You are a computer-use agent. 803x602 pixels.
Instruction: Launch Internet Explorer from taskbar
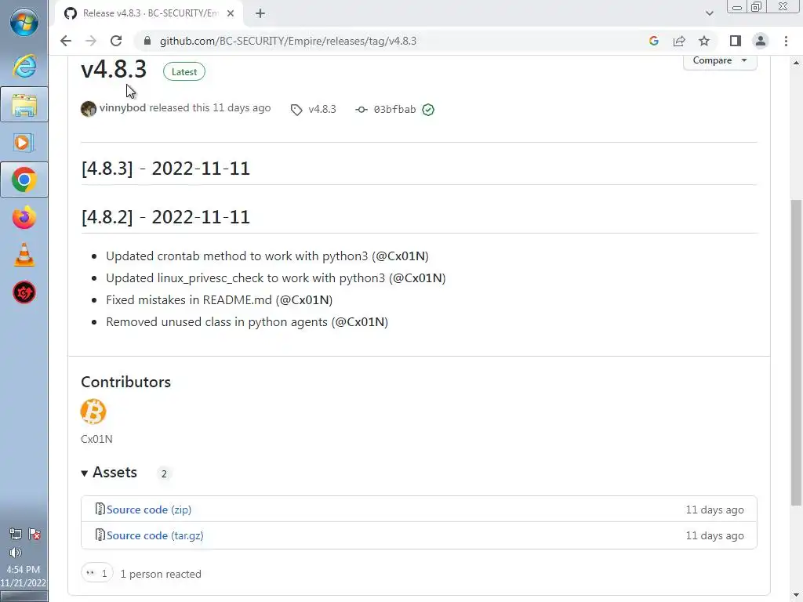(x=24, y=67)
